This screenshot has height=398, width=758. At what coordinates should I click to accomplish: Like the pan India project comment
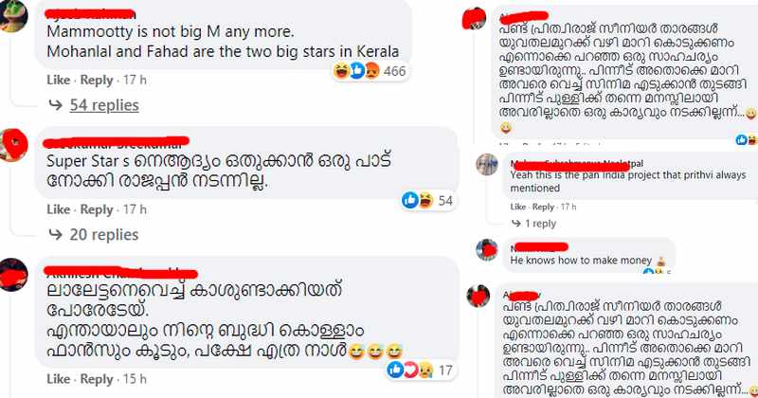[x=517, y=207]
